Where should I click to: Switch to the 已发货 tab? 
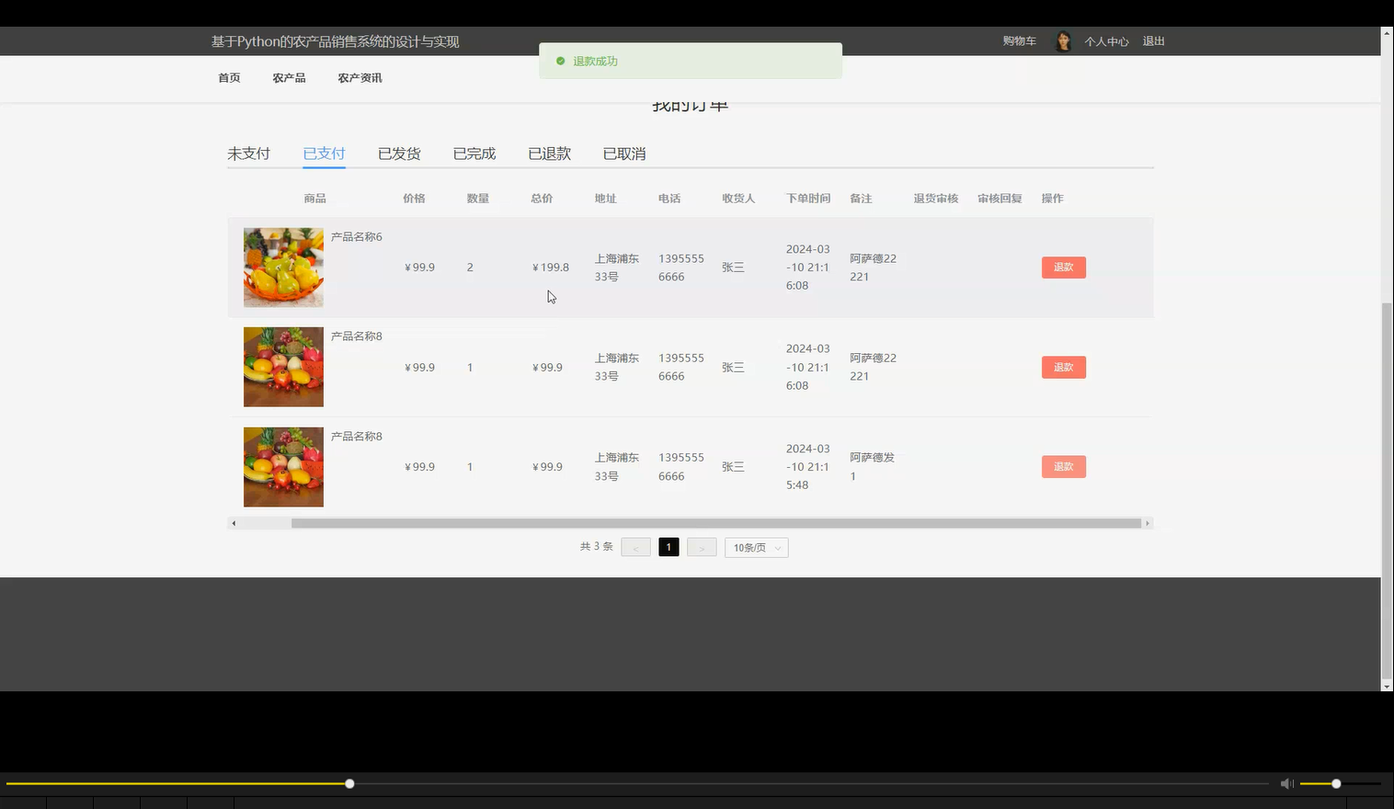(x=398, y=153)
